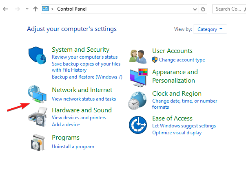Select Control Panel in address breadcrumb
This screenshot has height=173, width=246.
[x=72, y=9]
